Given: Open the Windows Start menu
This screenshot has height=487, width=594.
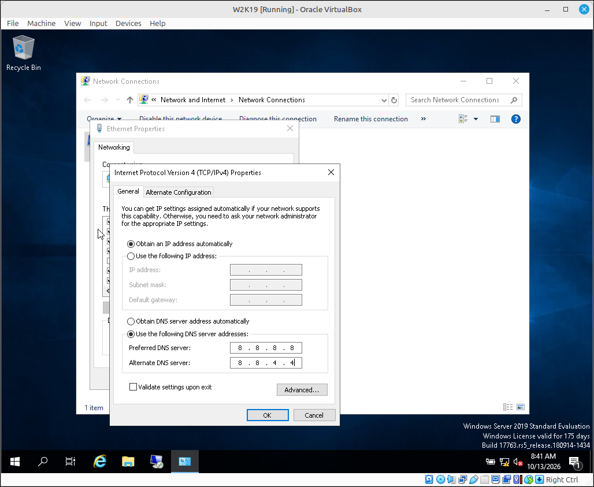Looking at the screenshot, I should click(15, 461).
